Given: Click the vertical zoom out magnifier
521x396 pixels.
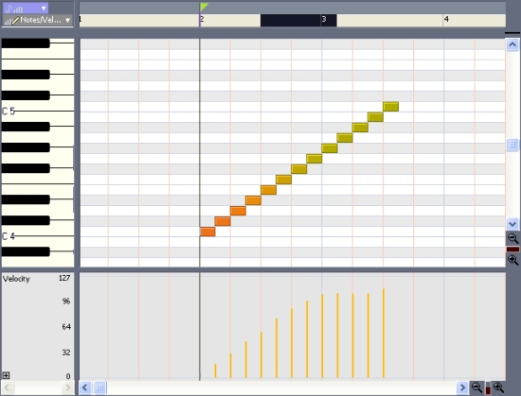Looking at the screenshot, I should pos(512,238).
